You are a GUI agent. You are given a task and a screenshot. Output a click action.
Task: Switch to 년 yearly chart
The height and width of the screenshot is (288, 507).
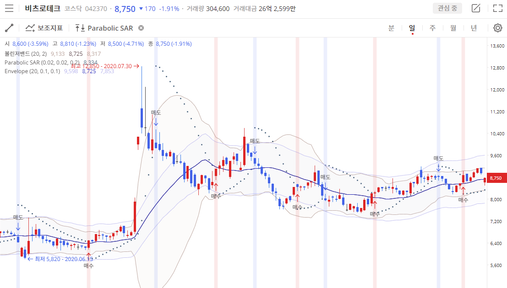pos(474,28)
